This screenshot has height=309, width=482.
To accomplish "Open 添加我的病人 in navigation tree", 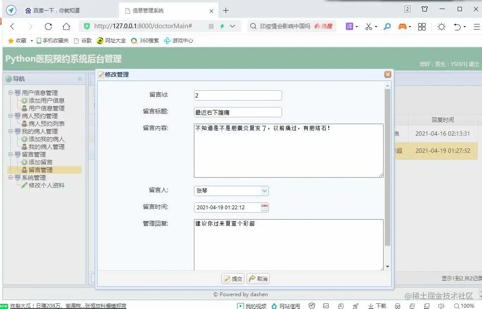I will click(x=46, y=139).
